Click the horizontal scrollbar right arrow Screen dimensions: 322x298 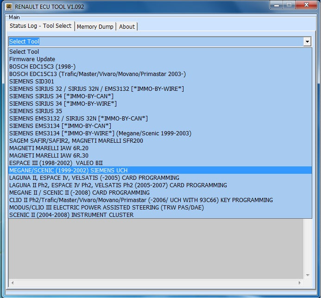(300, 282)
